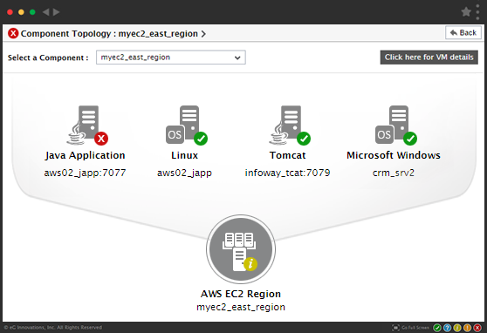Click 'myec2_east_region' text below AWS EC2 Region

pos(241,307)
